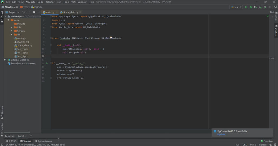The width and height of the screenshot is (278, 146).
Task: Run the test configuration with green play button
Action: point(246,7)
